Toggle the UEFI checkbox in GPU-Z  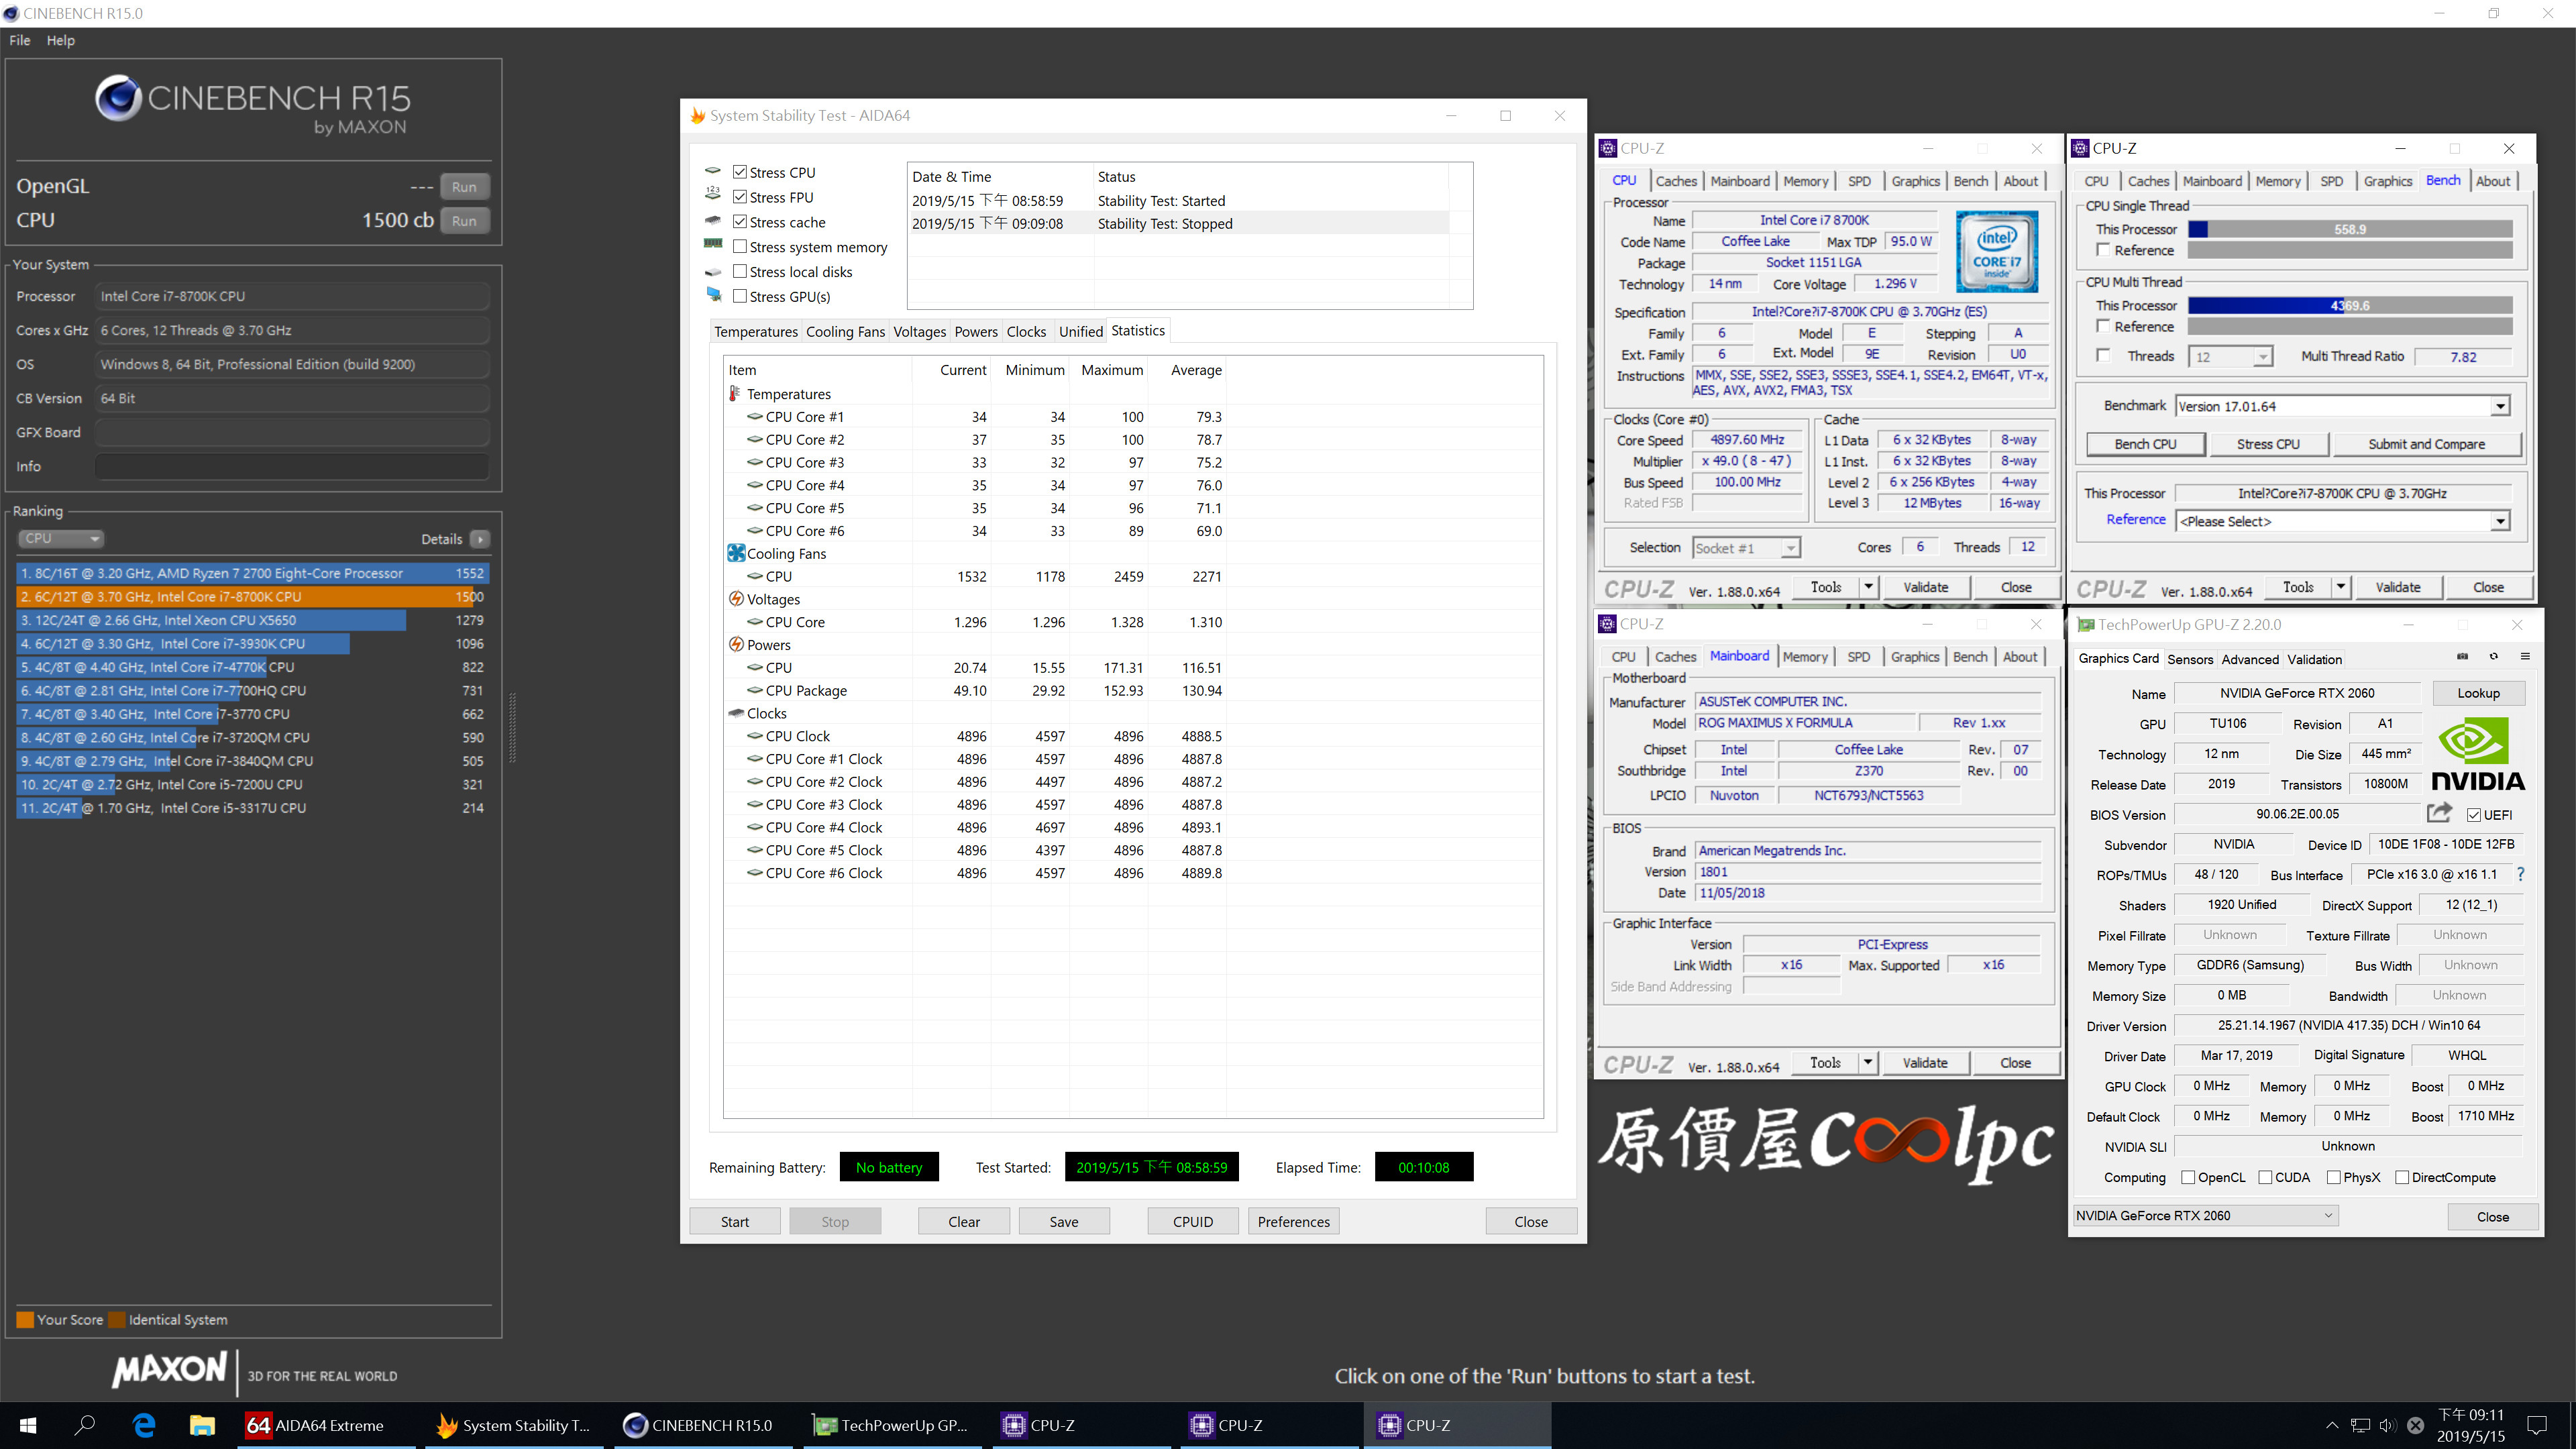tap(2474, 815)
